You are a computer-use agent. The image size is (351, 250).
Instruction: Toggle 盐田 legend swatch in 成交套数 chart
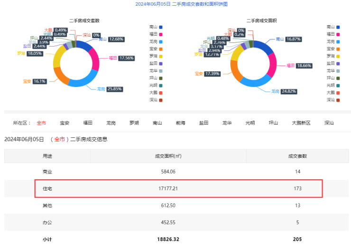[161, 64]
